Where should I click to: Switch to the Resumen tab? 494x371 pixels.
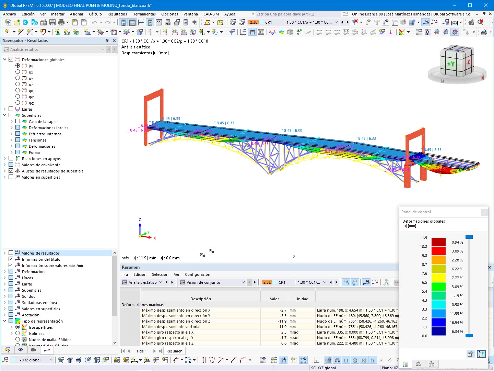174,351
